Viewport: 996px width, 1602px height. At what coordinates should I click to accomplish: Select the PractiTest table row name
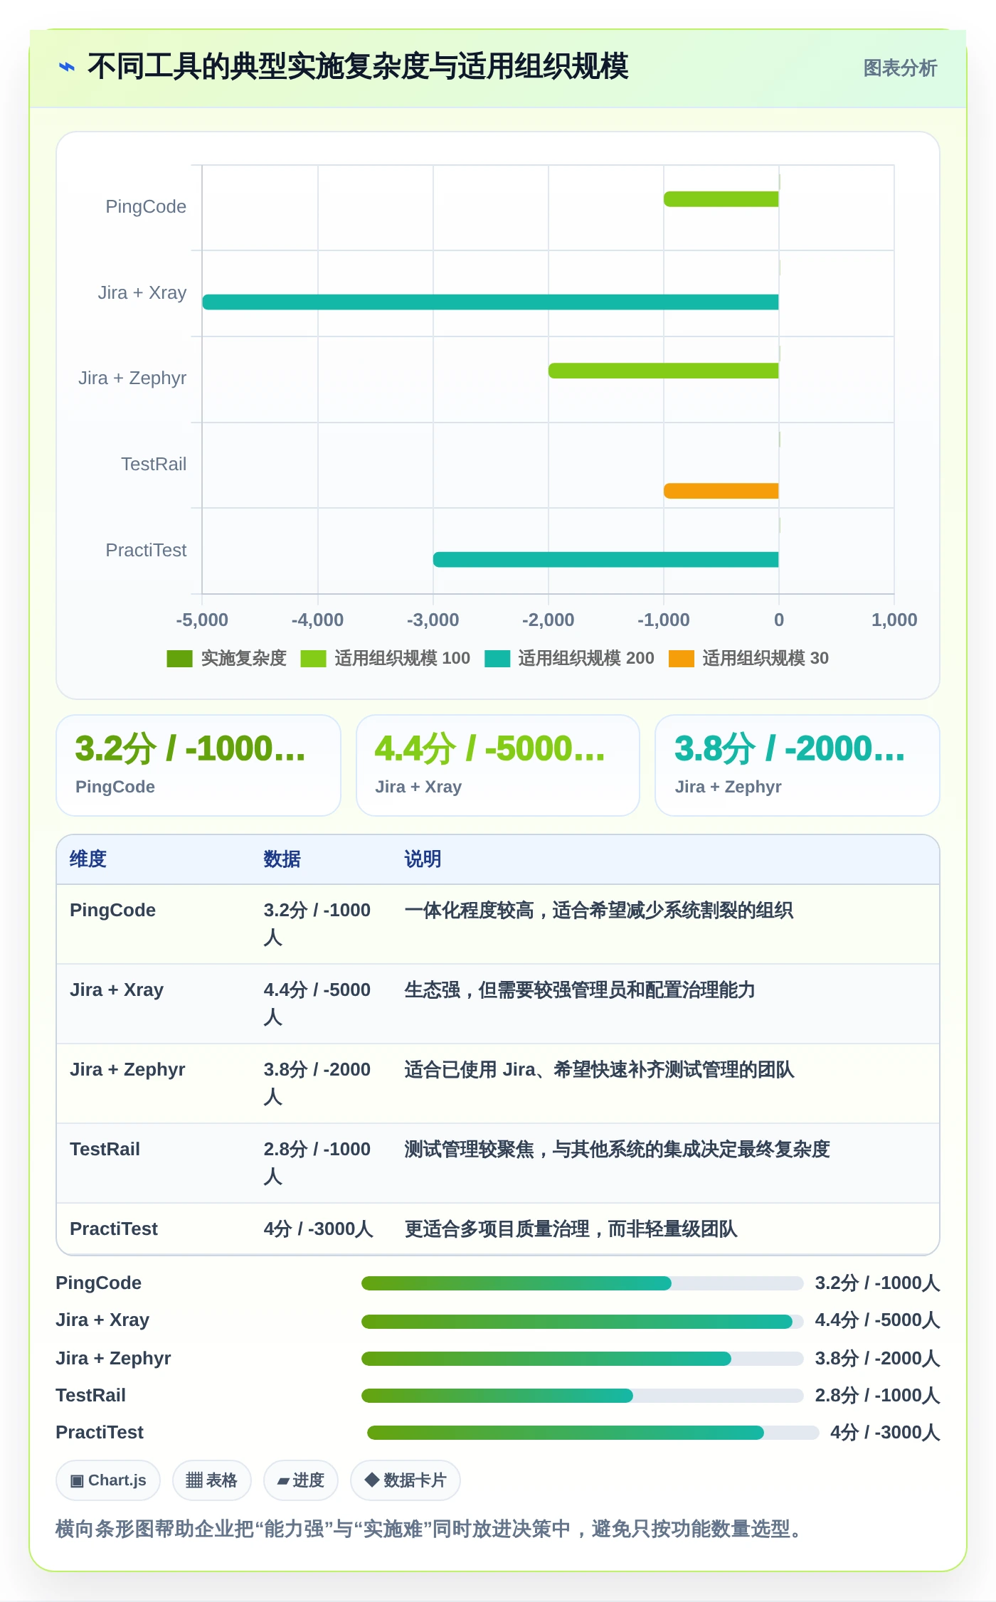click(114, 1229)
